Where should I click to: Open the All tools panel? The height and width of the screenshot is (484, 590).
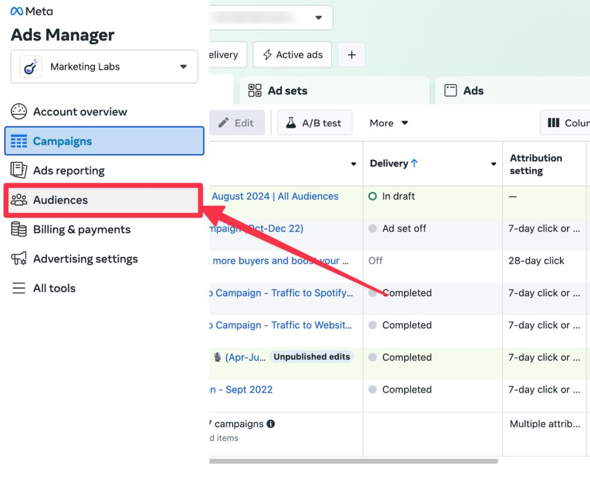click(x=54, y=288)
